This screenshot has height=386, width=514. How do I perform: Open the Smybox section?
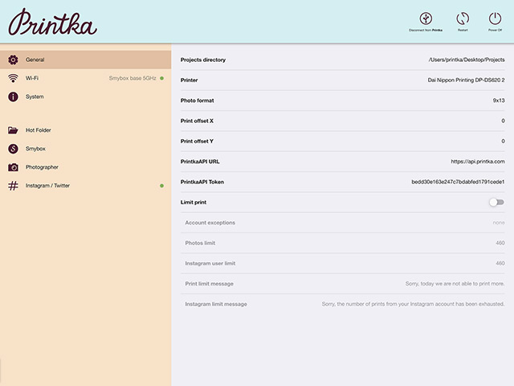click(x=86, y=149)
